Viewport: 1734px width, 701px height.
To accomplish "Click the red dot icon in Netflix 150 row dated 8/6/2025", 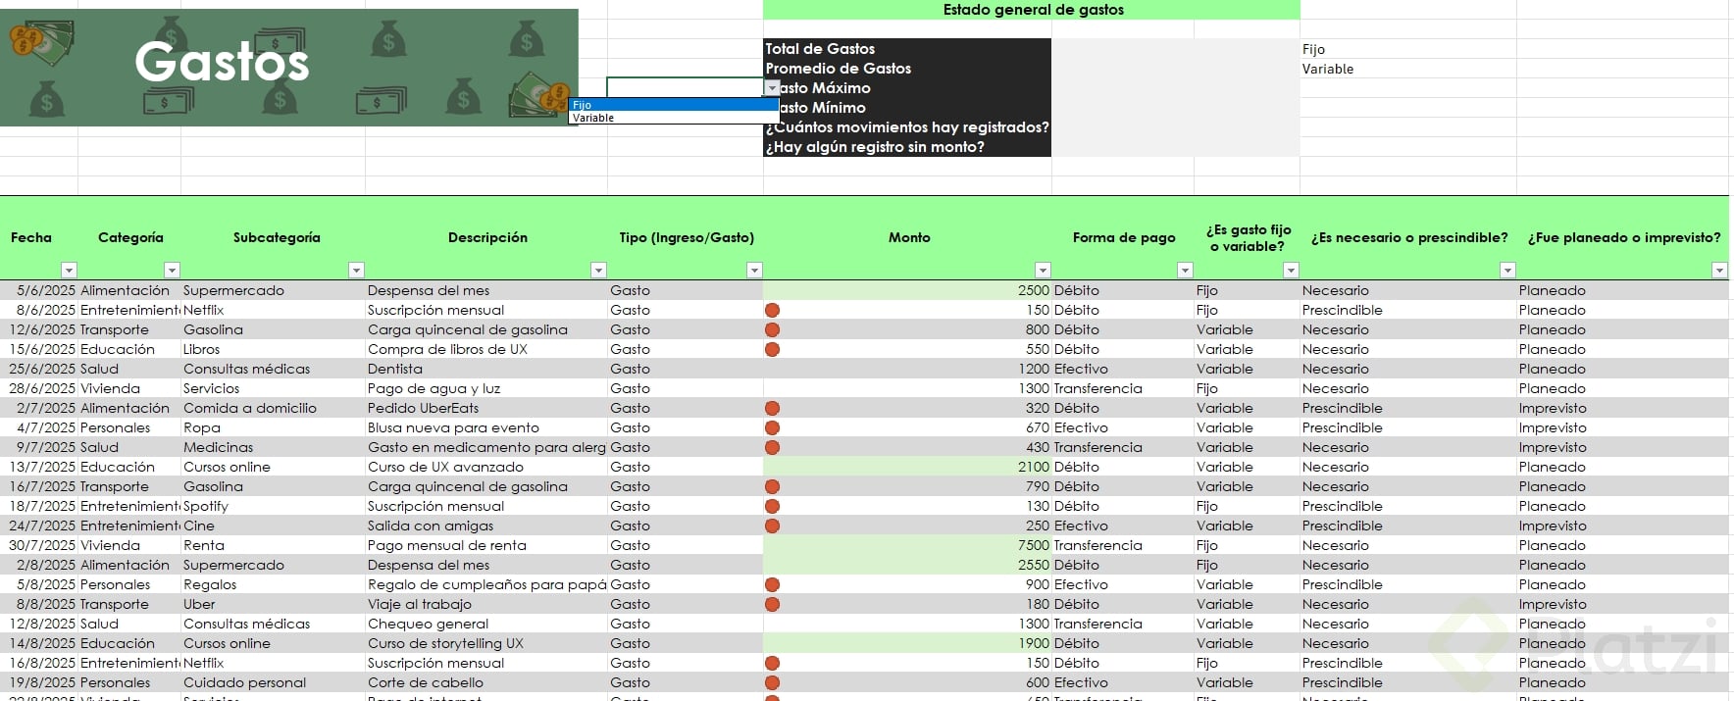I will click(772, 310).
